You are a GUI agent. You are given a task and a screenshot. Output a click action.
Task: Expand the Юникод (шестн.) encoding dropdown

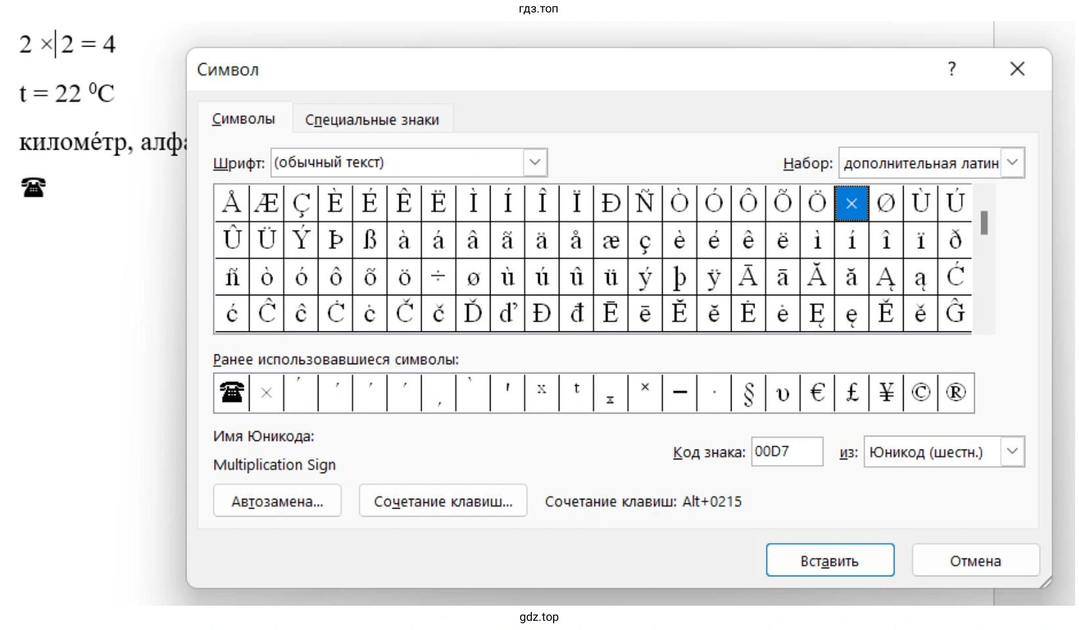pos(1012,452)
